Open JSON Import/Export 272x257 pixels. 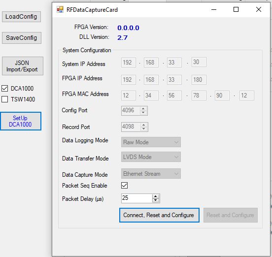(x=23, y=66)
